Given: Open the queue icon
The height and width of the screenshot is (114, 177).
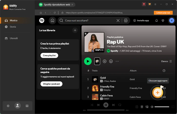Looking at the screenshot, I should [x=142, y=107].
